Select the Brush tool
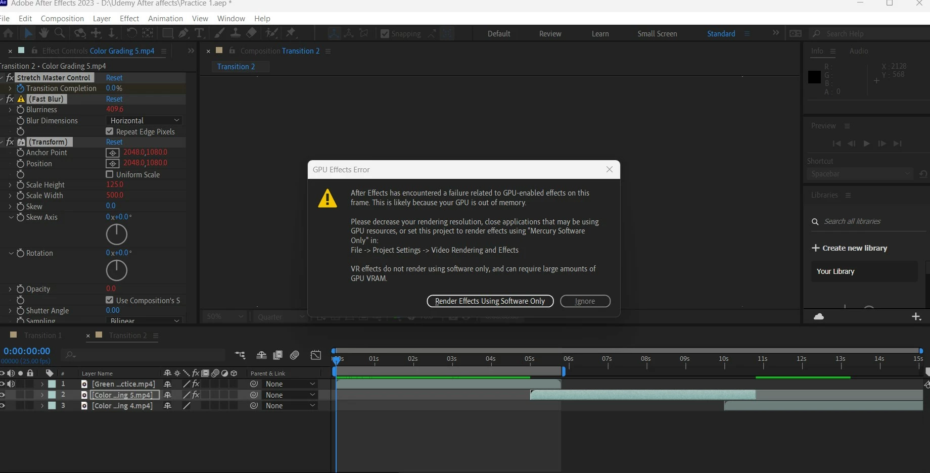 (219, 33)
